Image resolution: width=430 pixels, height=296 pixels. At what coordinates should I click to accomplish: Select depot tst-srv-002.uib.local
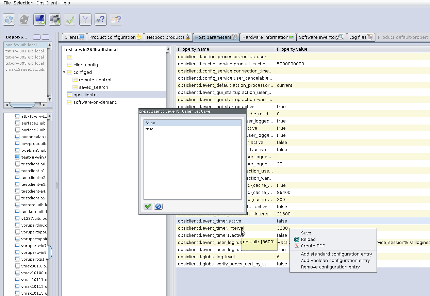25,57
